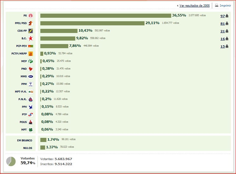The image size is (236, 174).
Task: Click the 446.994 votos count
Action: point(91,46)
